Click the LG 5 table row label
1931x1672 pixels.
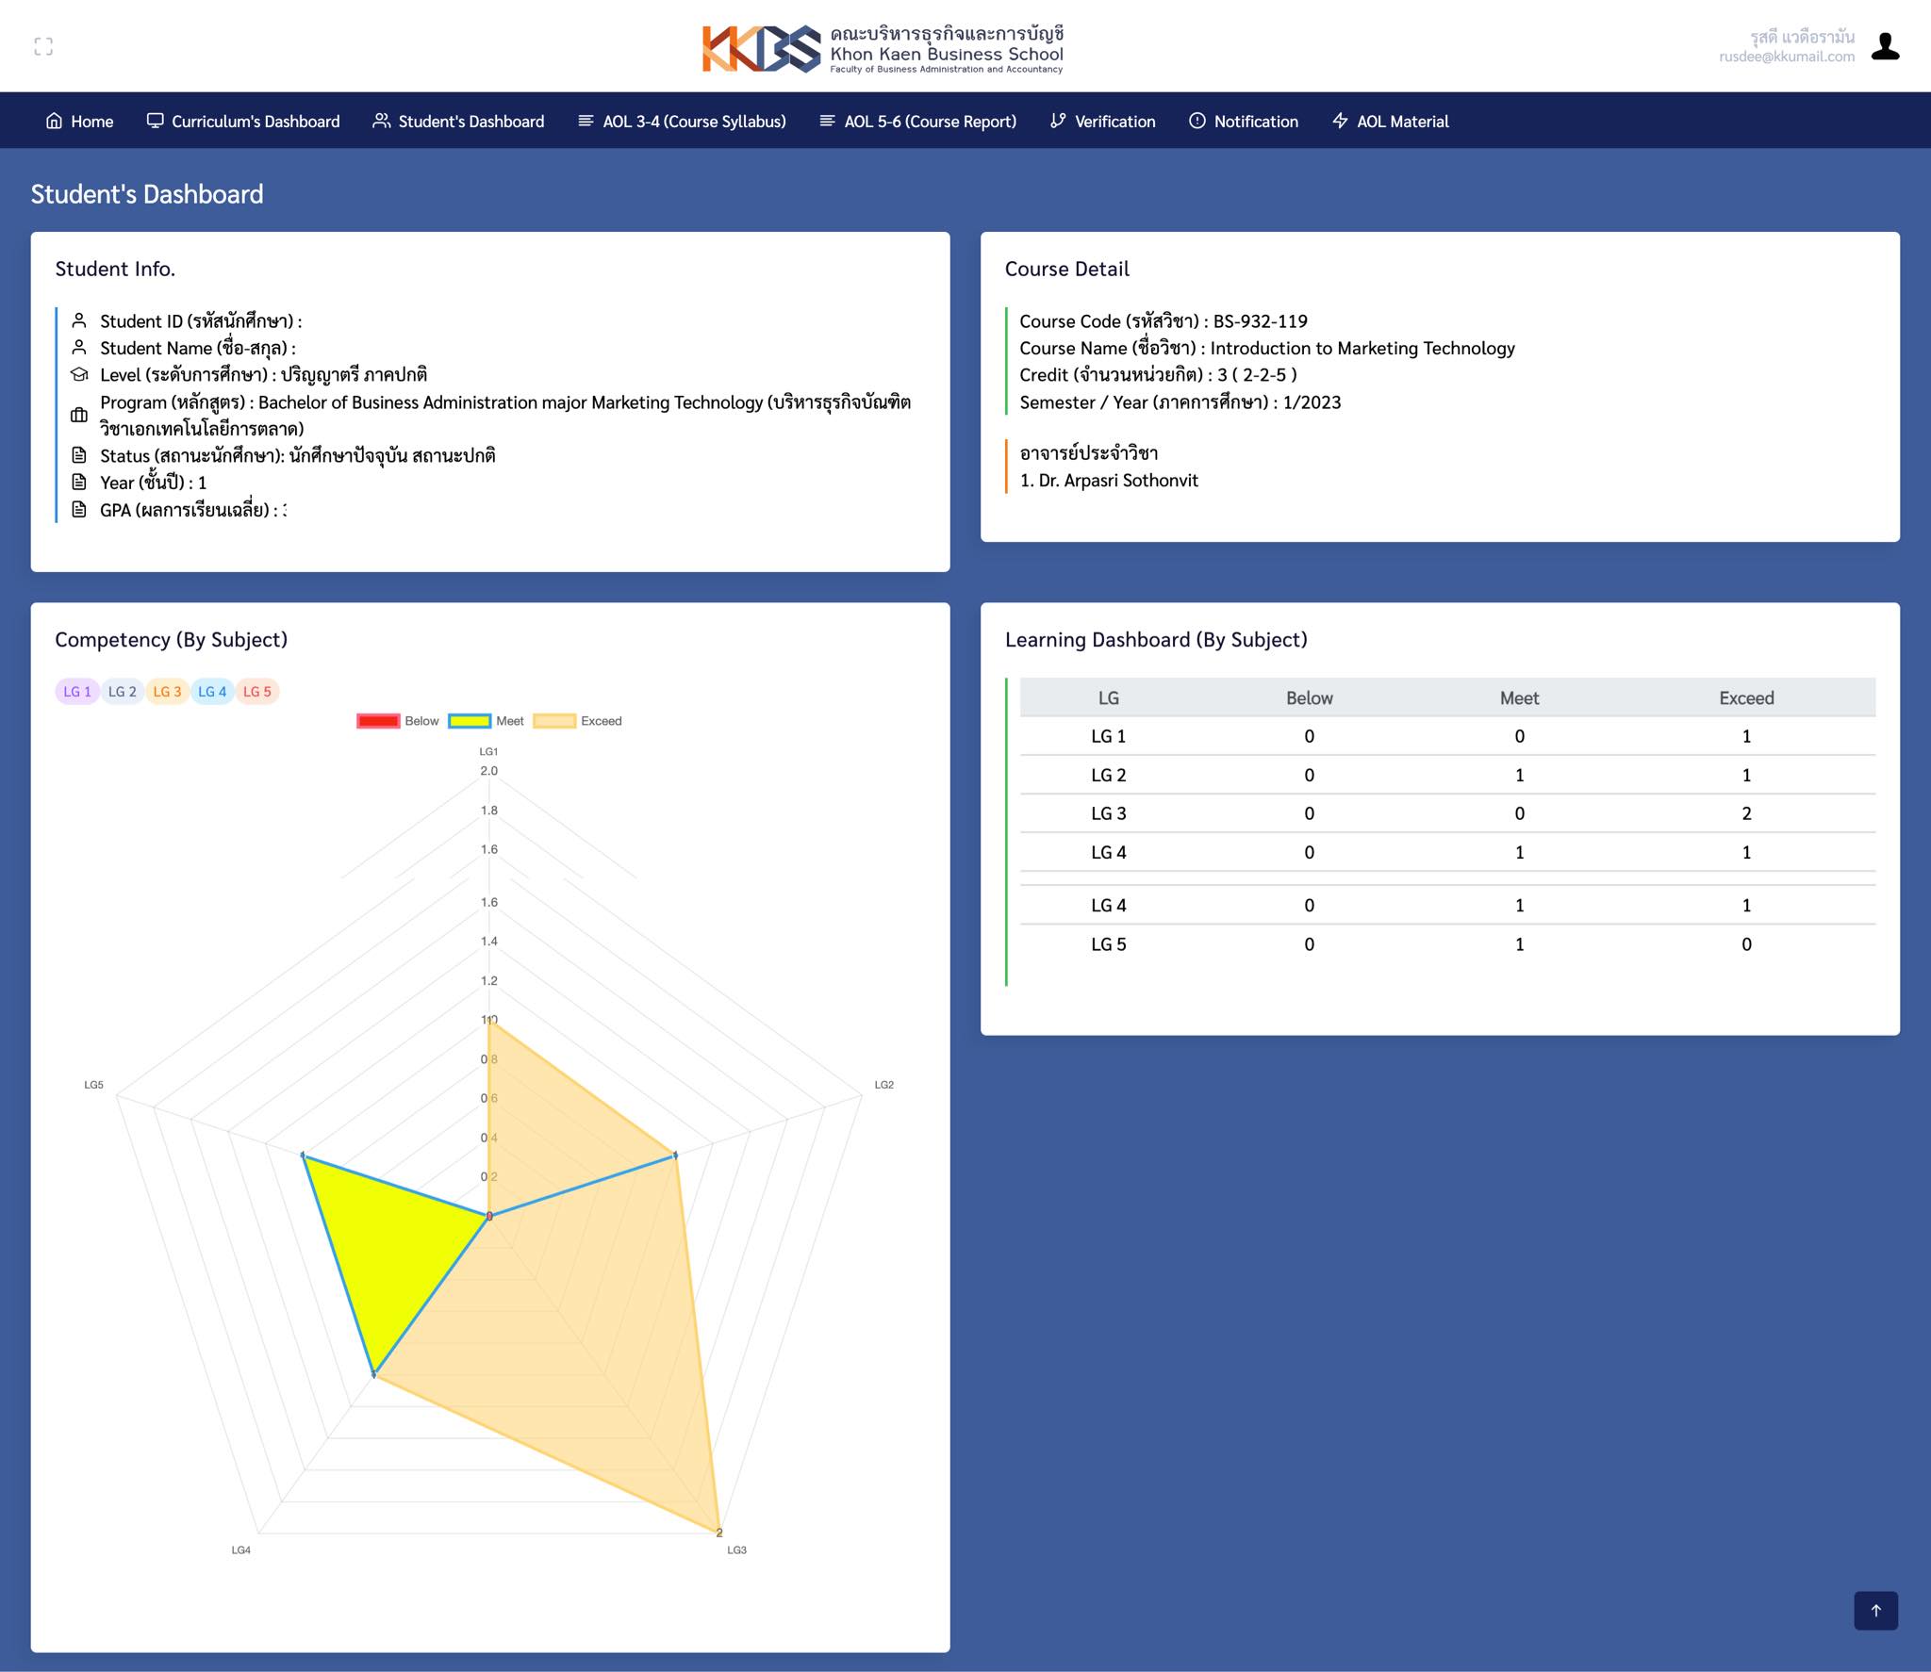(1109, 944)
